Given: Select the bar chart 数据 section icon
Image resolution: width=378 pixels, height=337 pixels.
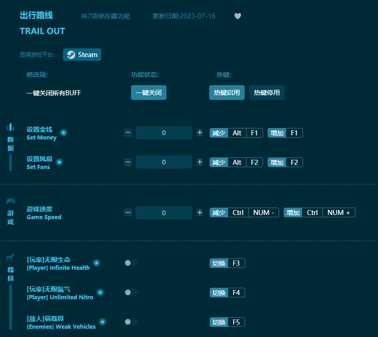Looking at the screenshot, I should coord(10,128).
